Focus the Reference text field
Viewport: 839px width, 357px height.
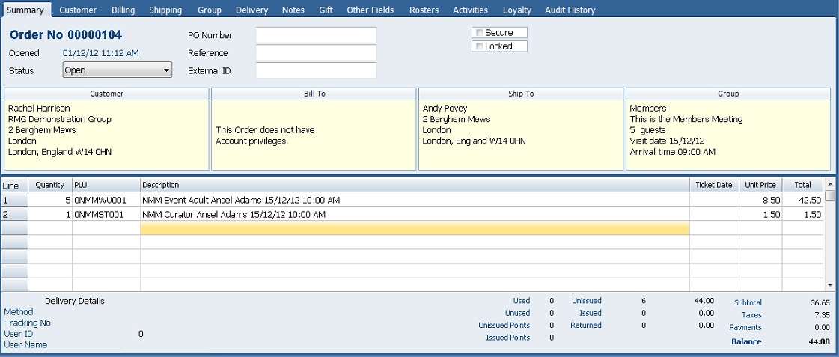pos(316,53)
